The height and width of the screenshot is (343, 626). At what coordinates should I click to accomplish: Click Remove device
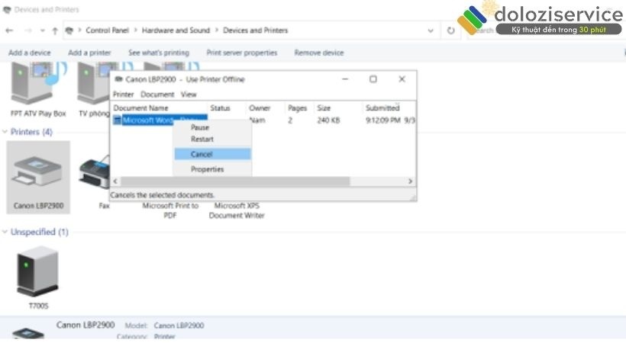319,53
